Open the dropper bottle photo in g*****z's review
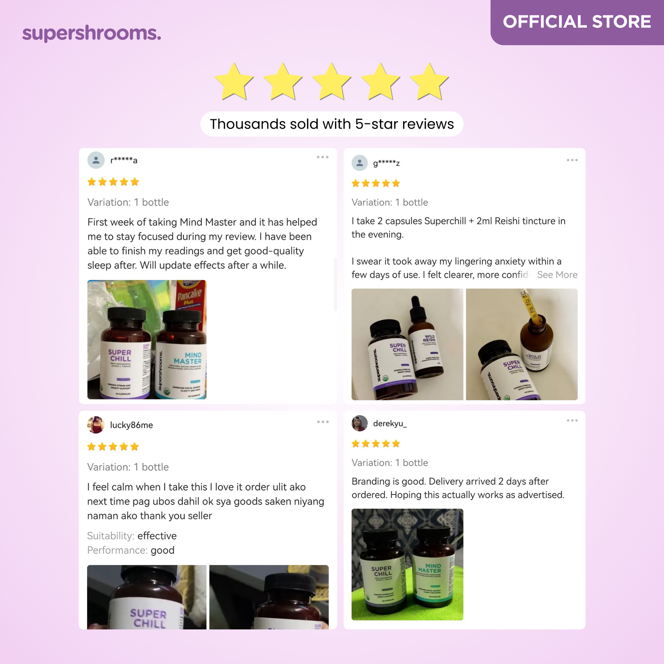Viewport: 664px width, 664px height. tap(522, 344)
